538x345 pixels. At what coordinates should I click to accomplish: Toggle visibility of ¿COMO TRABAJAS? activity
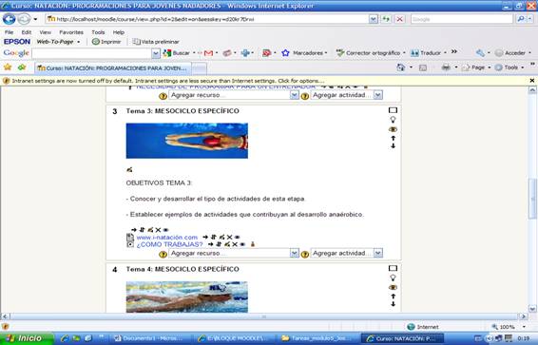click(x=242, y=244)
